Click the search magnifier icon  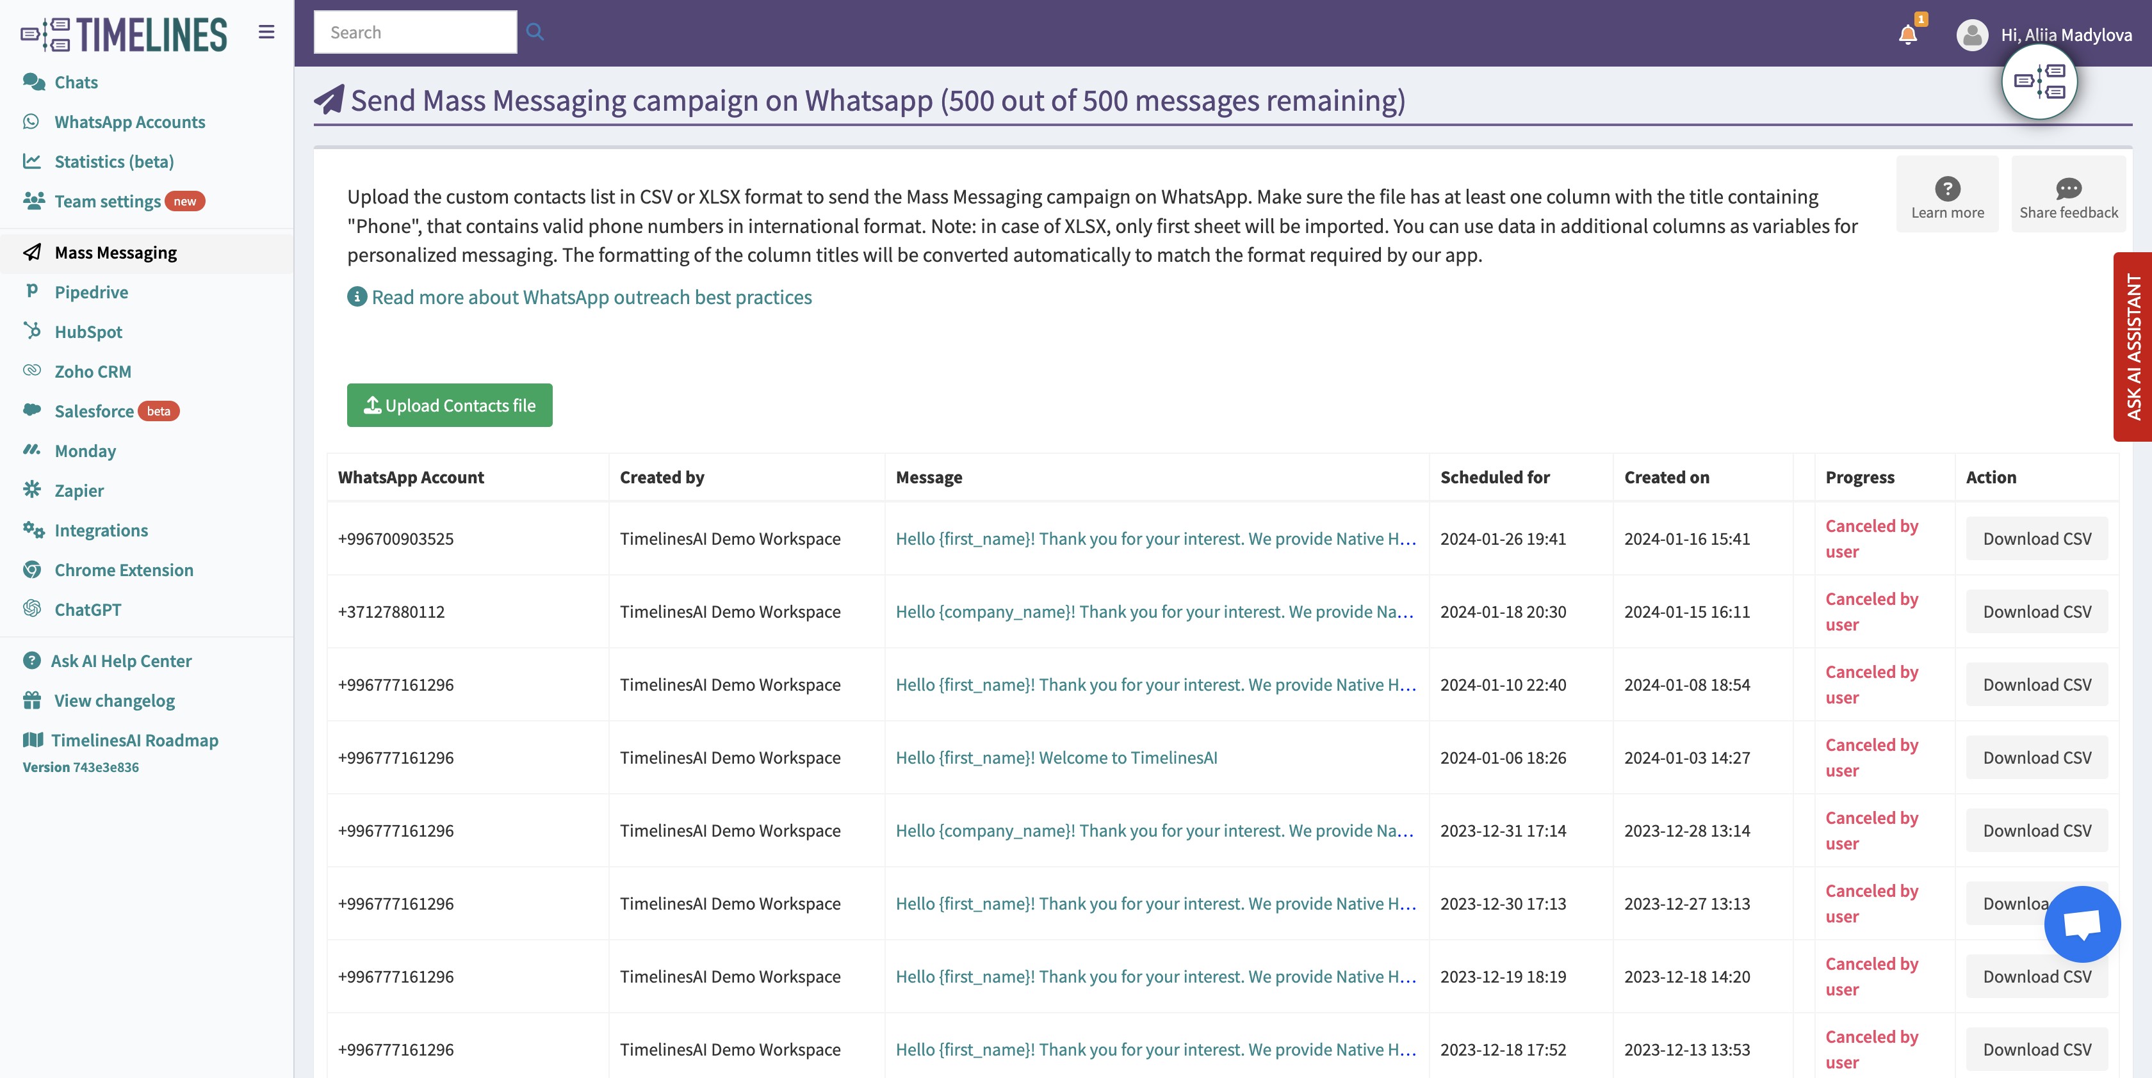(x=535, y=32)
